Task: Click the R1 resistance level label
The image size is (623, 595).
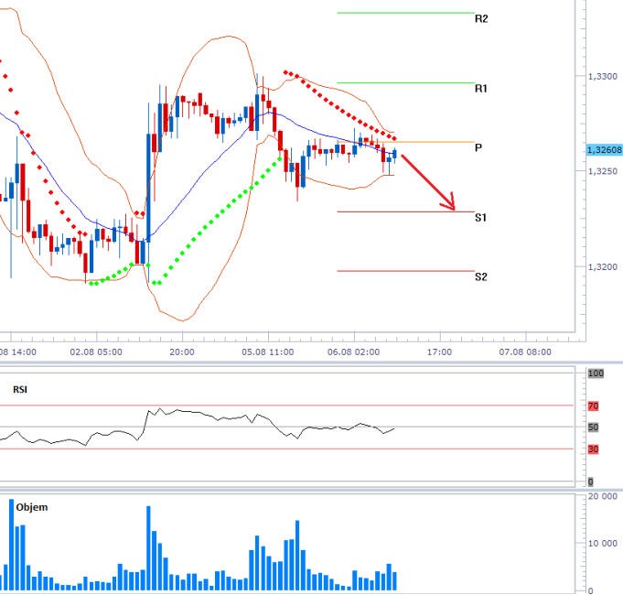Action: click(x=481, y=88)
